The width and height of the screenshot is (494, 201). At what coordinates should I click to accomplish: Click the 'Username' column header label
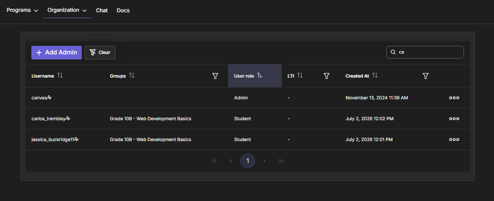coord(43,76)
